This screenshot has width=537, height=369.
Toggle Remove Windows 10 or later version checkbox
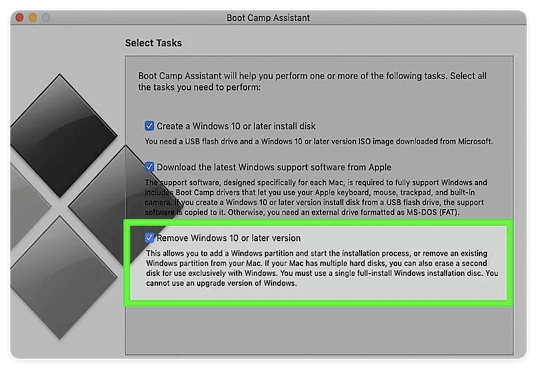point(149,238)
